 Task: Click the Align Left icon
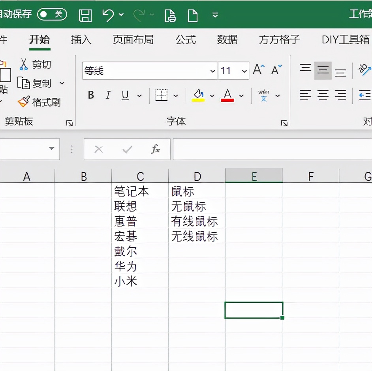point(305,95)
